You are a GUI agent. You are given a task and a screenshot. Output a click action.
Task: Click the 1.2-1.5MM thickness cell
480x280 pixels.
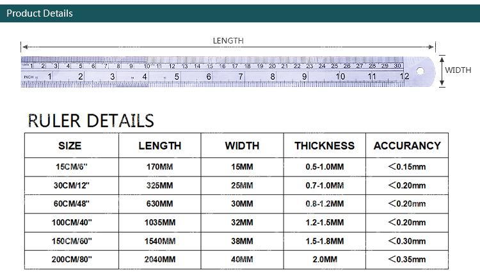324,222
